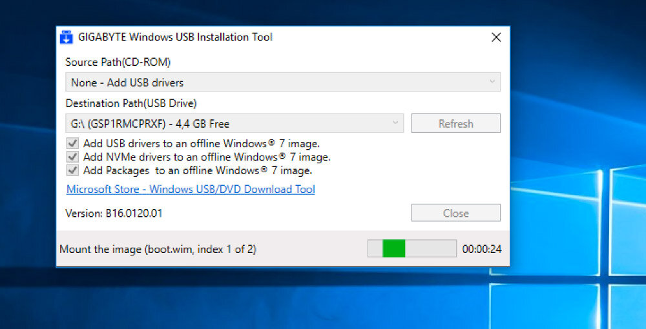The height and width of the screenshot is (329, 646).
Task: Open the Destination Path USB drive dropdown
Action: (x=234, y=123)
